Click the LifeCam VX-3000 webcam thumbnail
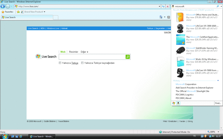This screenshot has height=139, width=223. 180,28
